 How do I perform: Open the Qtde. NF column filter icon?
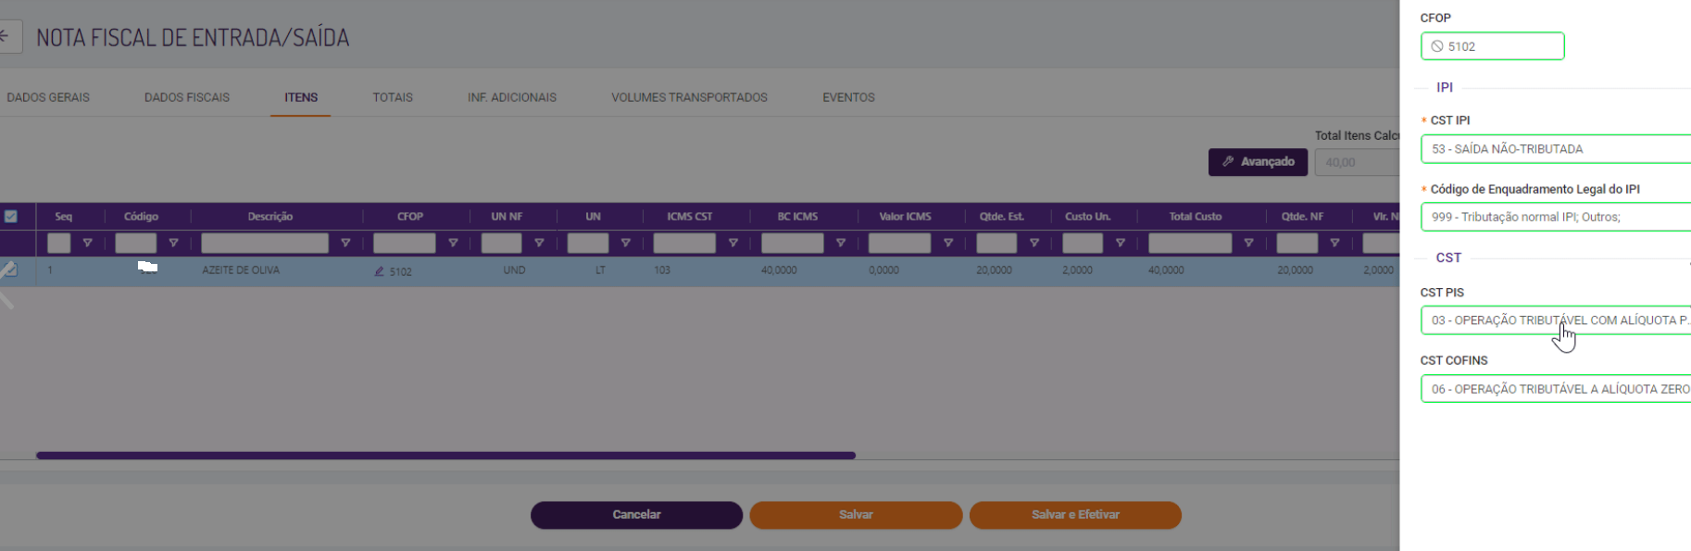pyautogui.click(x=1335, y=244)
